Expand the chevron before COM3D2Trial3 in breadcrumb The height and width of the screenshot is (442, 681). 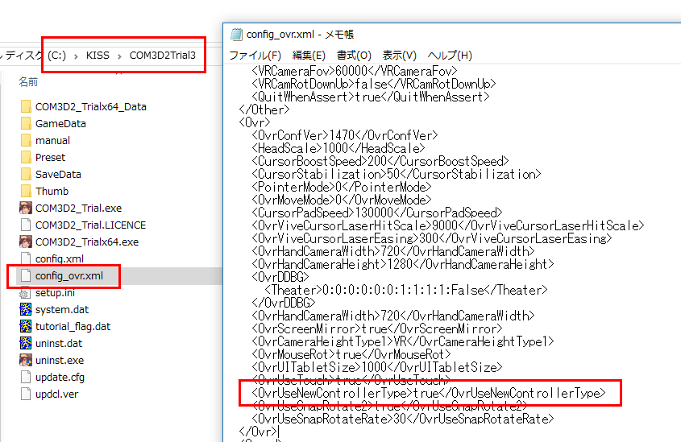pyautogui.click(x=119, y=56)
